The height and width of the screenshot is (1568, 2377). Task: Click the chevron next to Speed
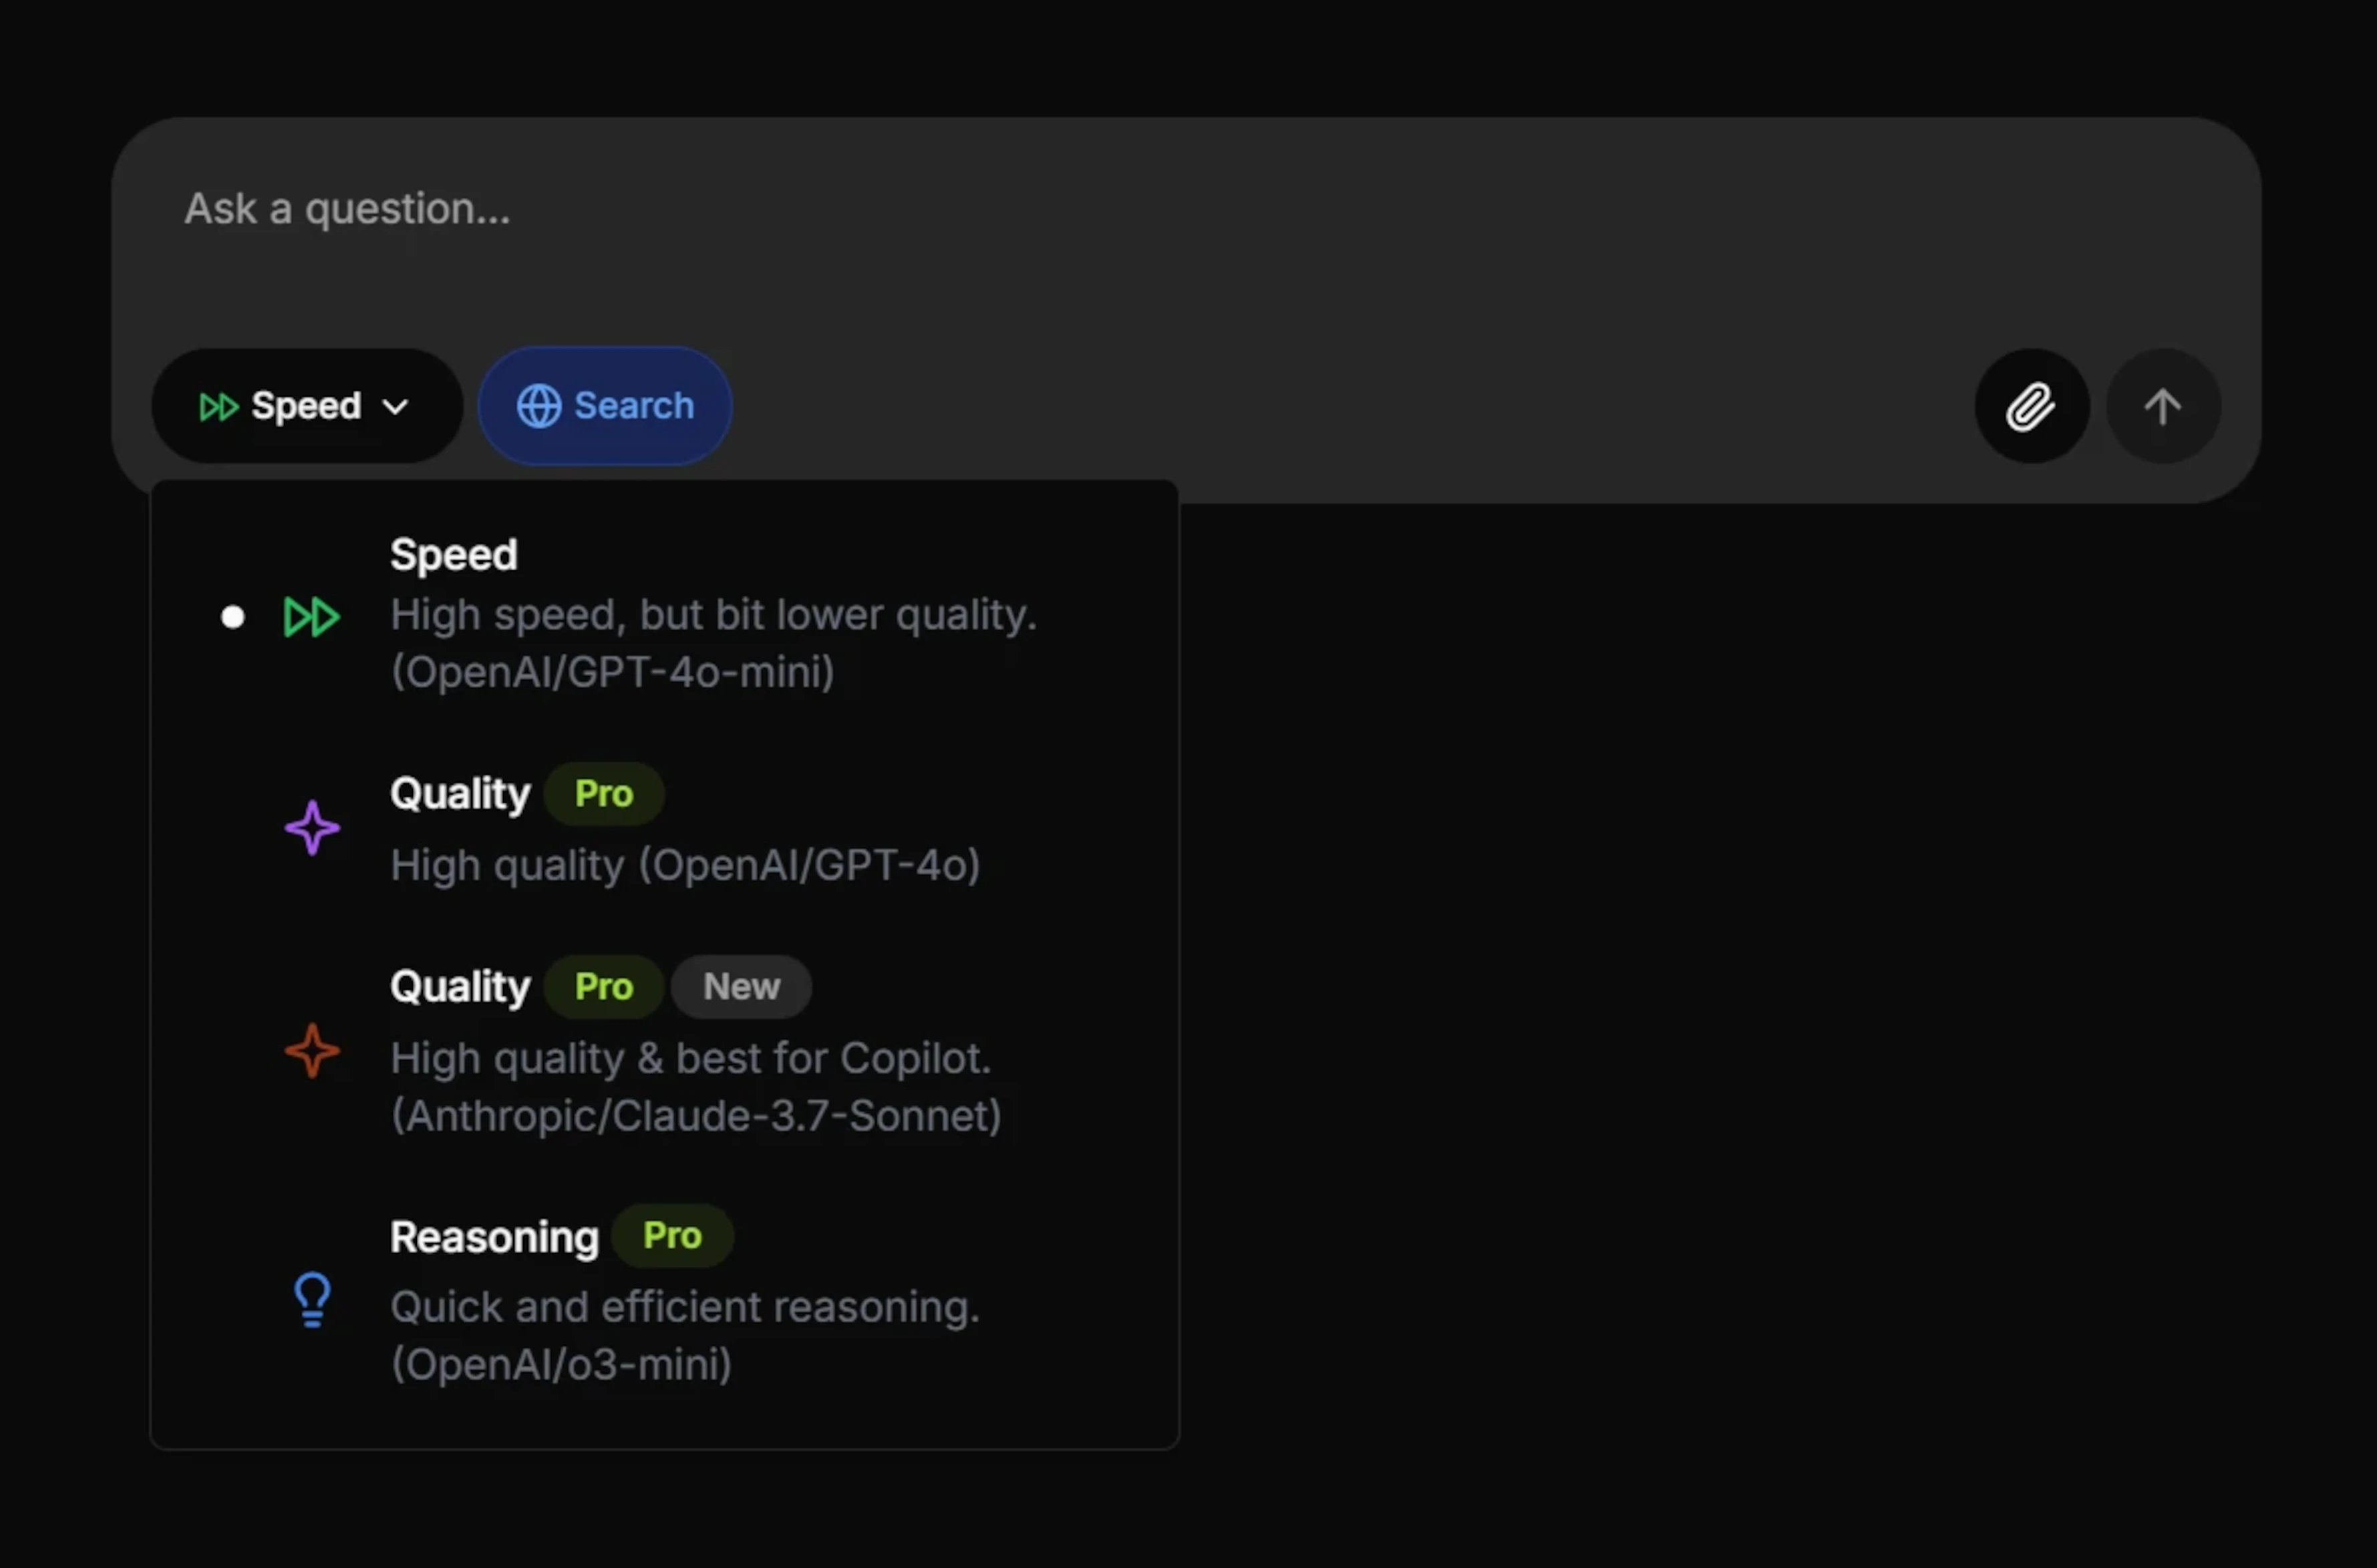tap(396, 407)
